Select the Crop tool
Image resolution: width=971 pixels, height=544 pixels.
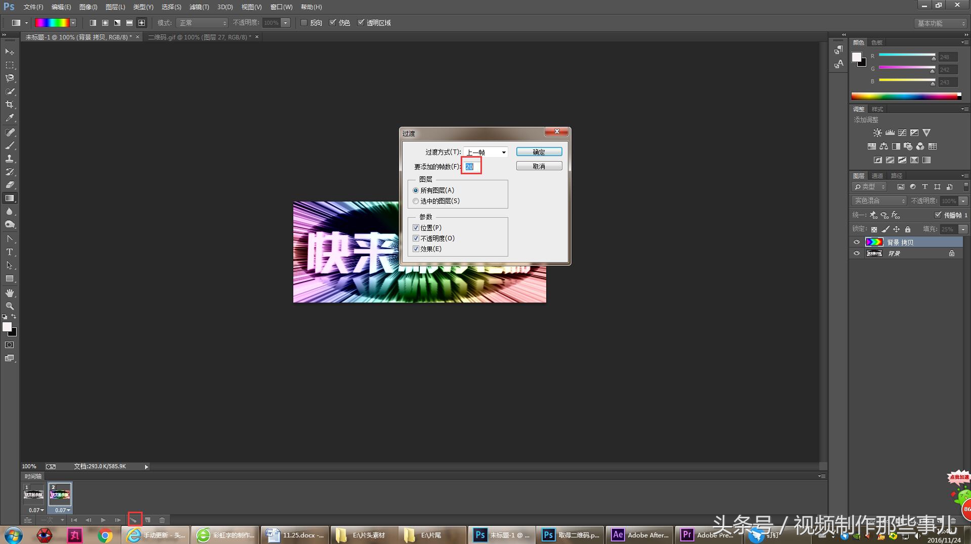tap(10, 105)
